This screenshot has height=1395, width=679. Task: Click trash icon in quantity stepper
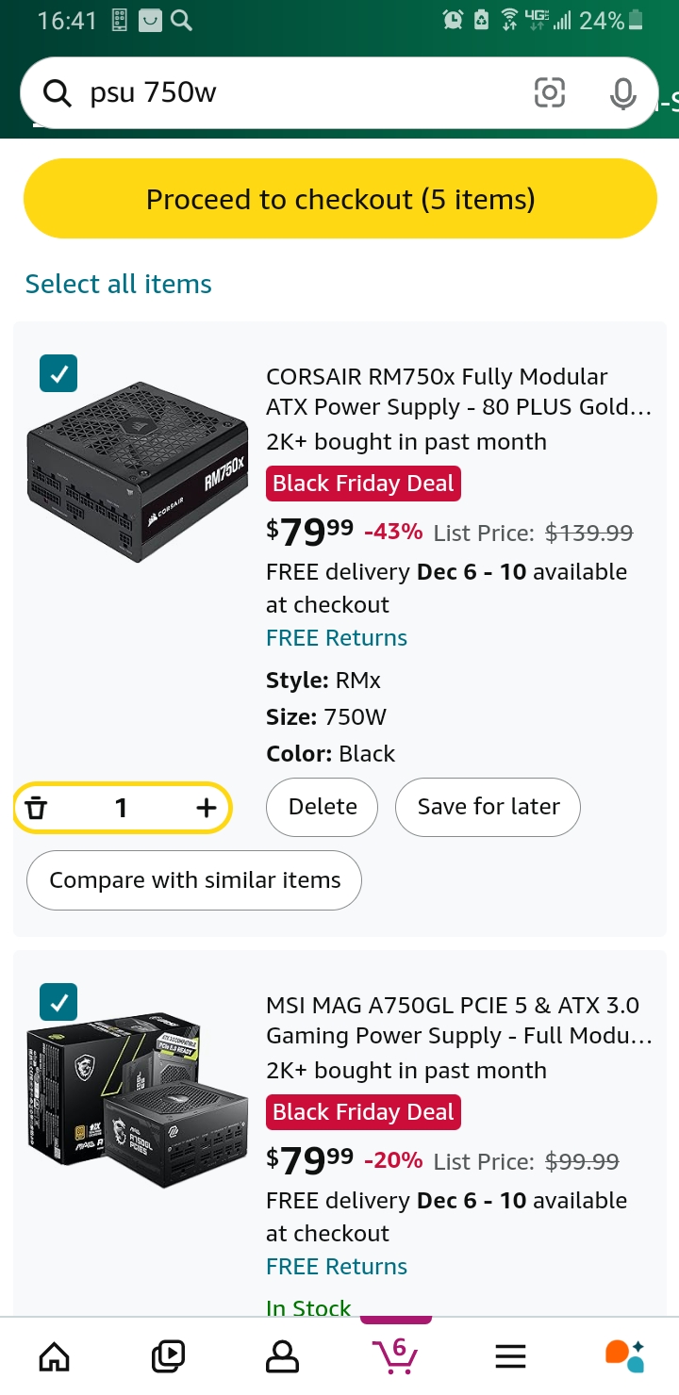coord(36,808)
